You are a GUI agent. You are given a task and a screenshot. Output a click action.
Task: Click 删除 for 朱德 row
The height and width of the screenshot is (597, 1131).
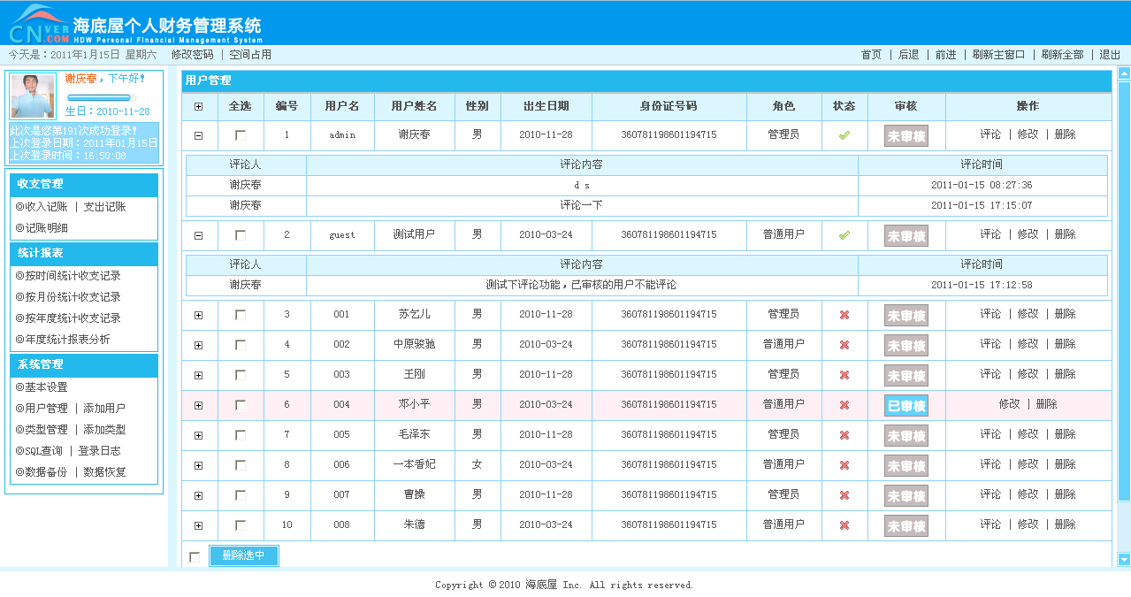coord(1065,524)
